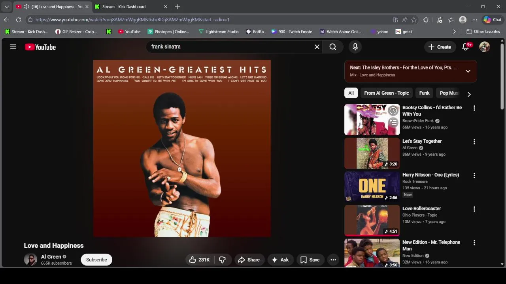The width and height of the screenshot is (506, 284).
Task: Close the Love and Happiness tab
Action: click(87, 7)
